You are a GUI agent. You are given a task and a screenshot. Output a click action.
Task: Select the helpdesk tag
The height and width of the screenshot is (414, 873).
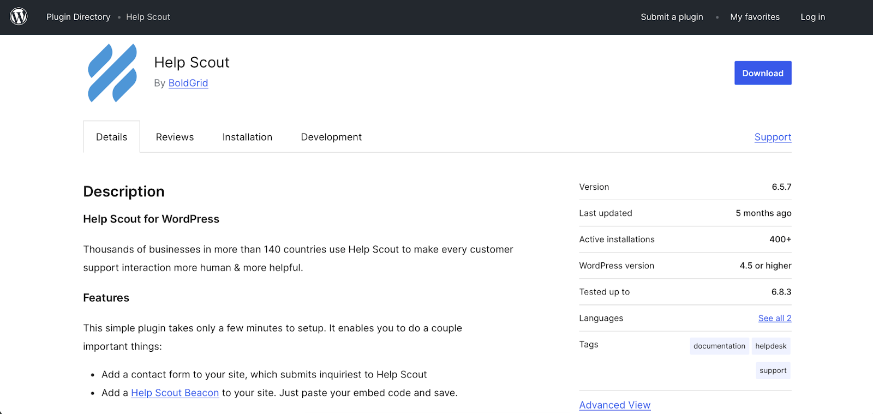tap(770, 346)
